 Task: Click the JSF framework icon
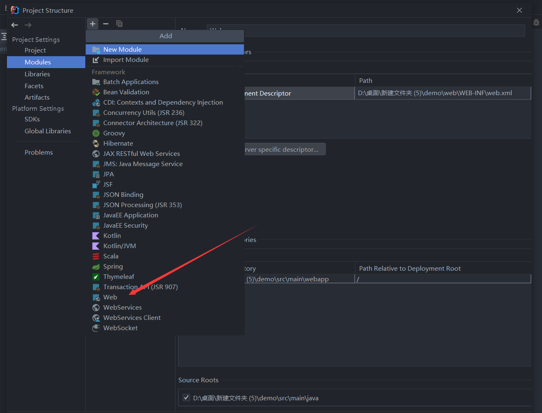[96, 184]
